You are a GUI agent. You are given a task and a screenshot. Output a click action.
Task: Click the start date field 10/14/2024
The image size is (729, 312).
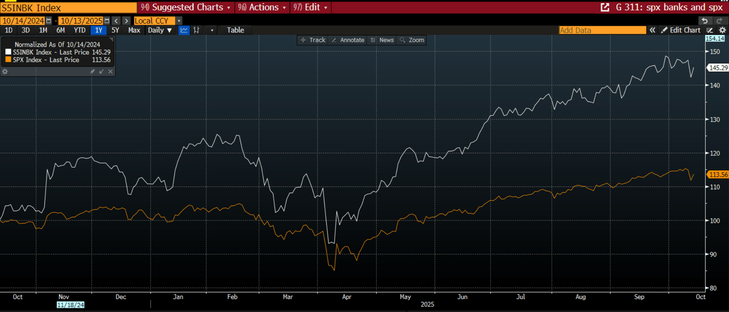tap(22, 21)
